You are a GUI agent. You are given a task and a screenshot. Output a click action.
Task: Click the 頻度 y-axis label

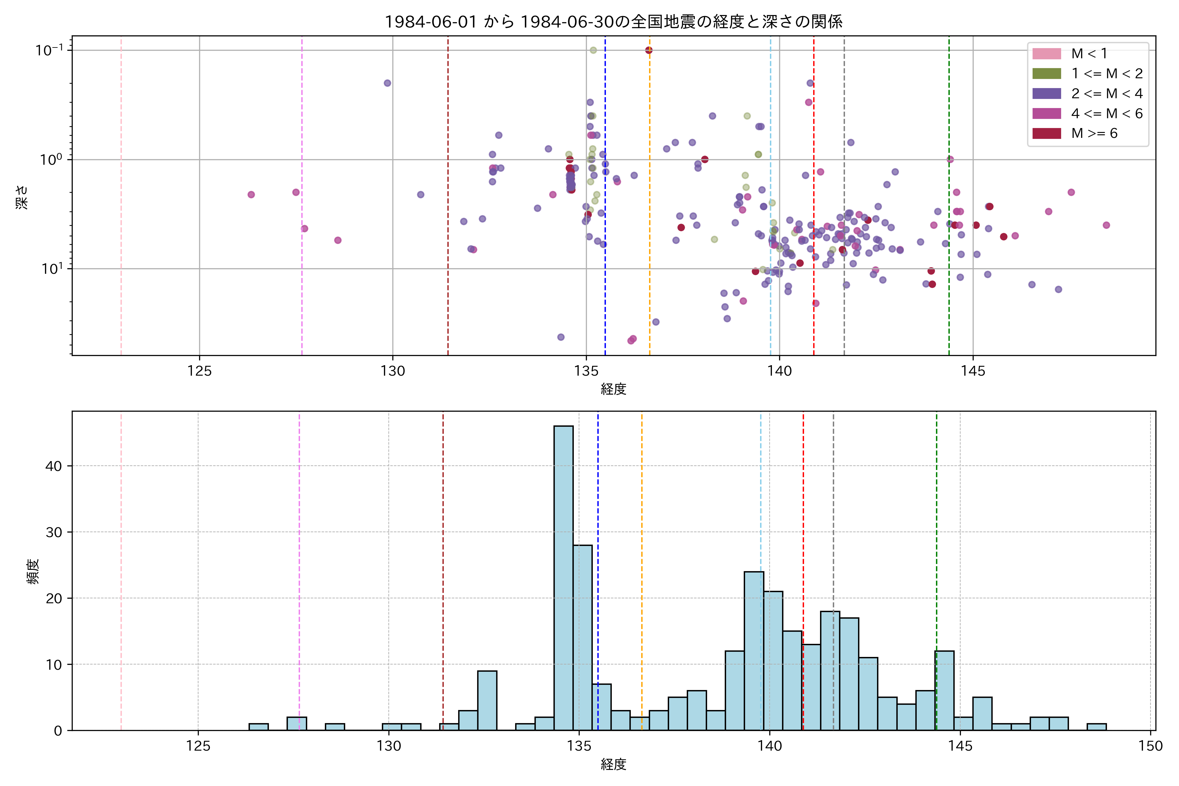(x=32, y=571)
